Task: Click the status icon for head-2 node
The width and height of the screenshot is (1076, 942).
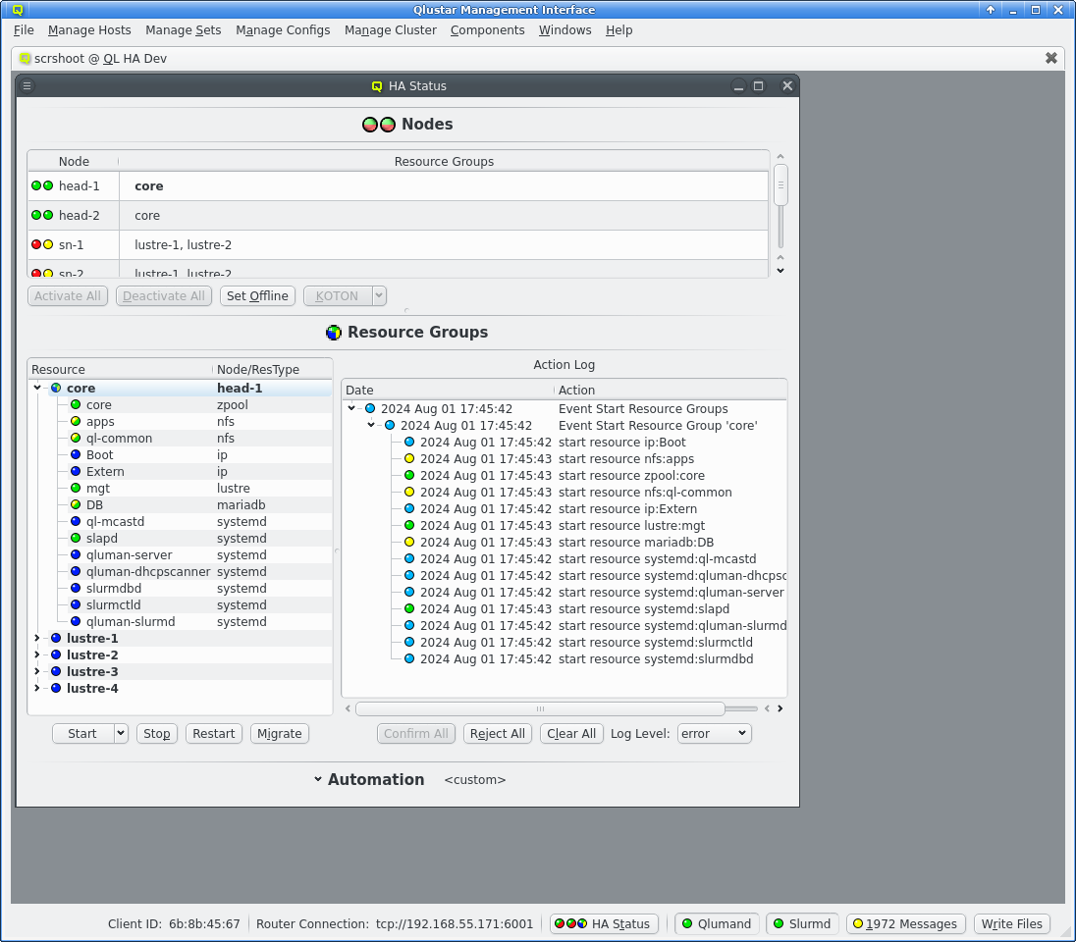Action: (x=42, y=216)
